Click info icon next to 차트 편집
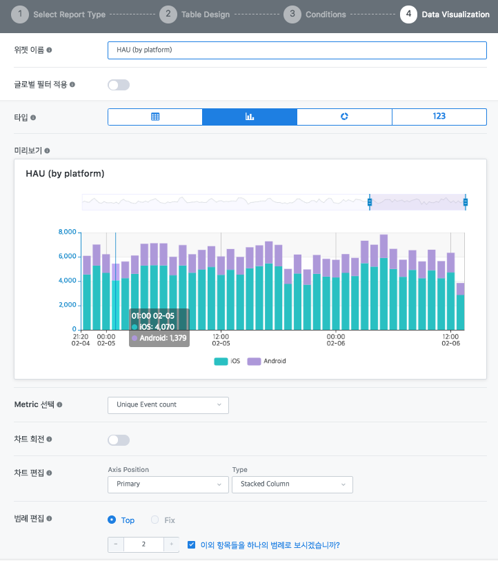 click(50, 473)
